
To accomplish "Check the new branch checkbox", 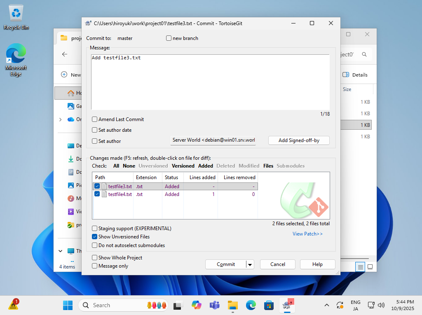I will 169,38.
